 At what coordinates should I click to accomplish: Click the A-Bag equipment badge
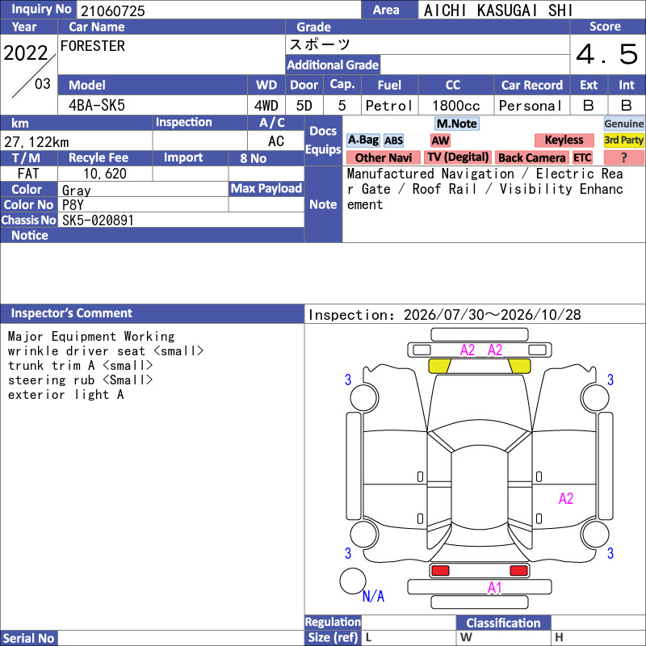tap(363, 140)
